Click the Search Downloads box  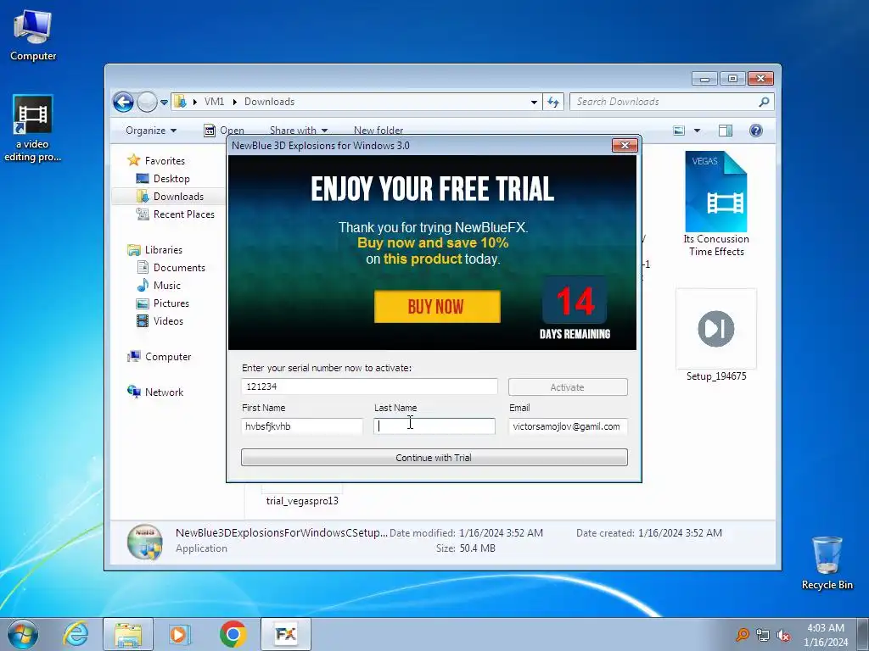[x=665, y=102]
